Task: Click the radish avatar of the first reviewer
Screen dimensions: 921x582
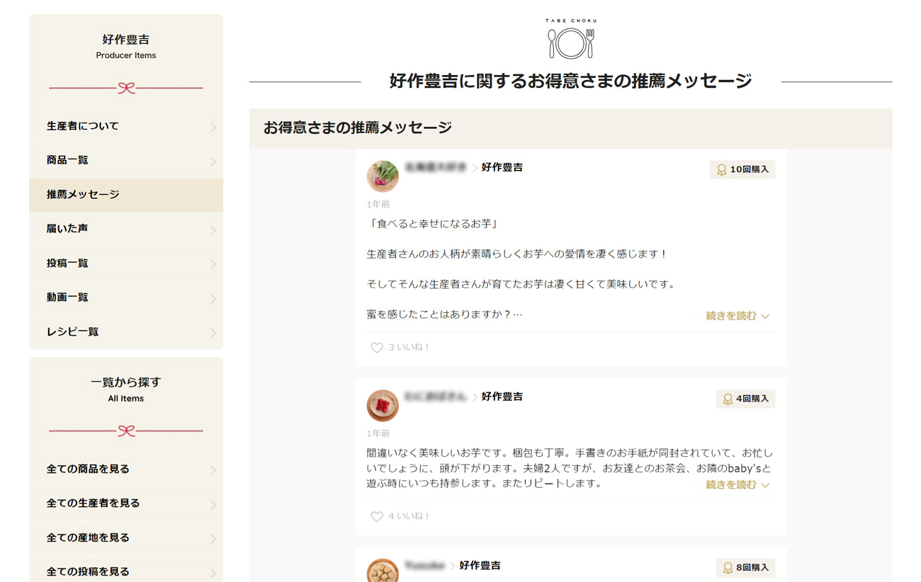Action: (383, 176)
